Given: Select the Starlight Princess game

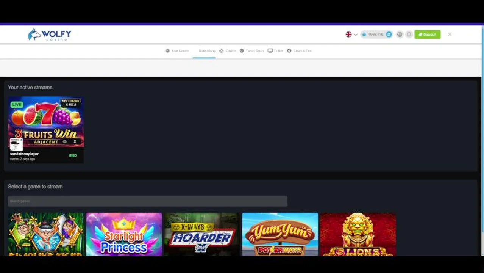Looking at the screenshot, I should pyautogui.click(x=124, y=234).
